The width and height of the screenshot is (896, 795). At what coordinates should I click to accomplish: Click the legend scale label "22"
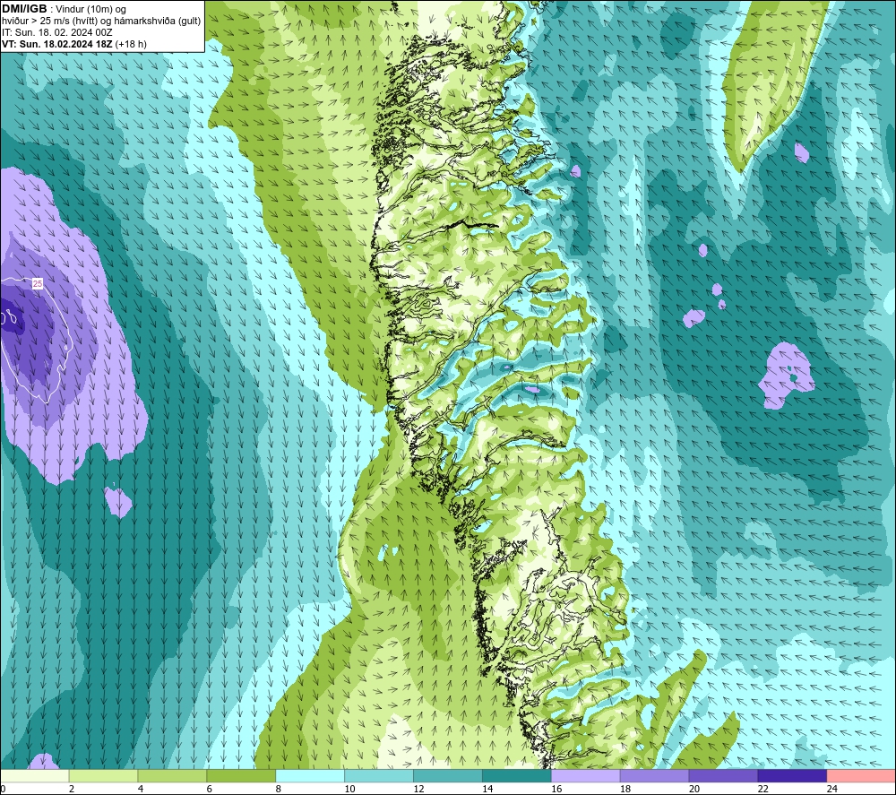coord(762,789)
